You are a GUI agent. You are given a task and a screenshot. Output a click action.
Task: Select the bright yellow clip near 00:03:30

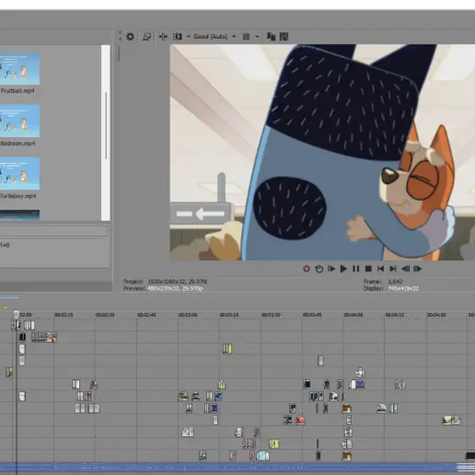(x=274, y=444)
